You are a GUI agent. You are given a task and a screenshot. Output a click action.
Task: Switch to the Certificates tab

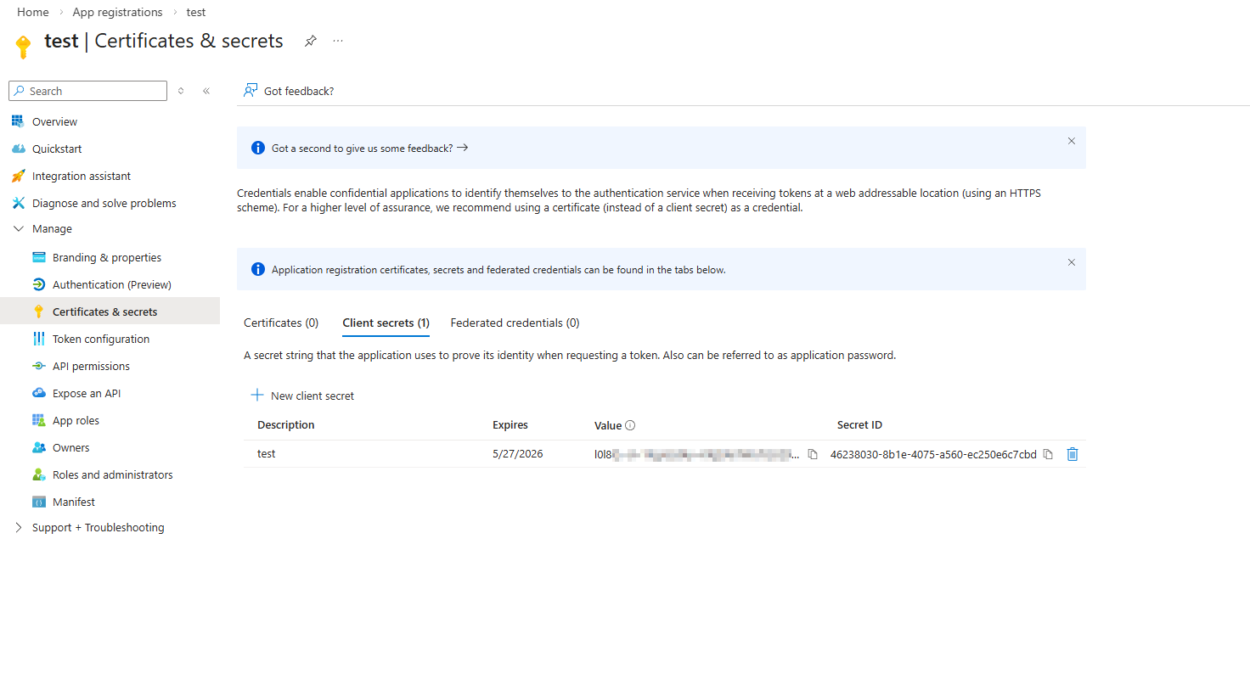point(280,323)
